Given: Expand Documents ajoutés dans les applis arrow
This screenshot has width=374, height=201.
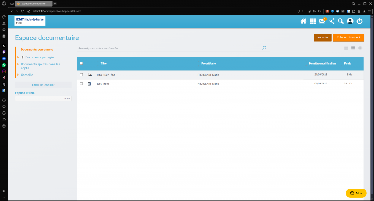Looking at the screenshot, I should coord(18,64).
